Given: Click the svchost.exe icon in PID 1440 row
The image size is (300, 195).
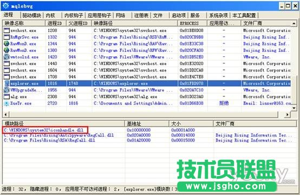Looking at the screenshot, I should coord(6,63).
